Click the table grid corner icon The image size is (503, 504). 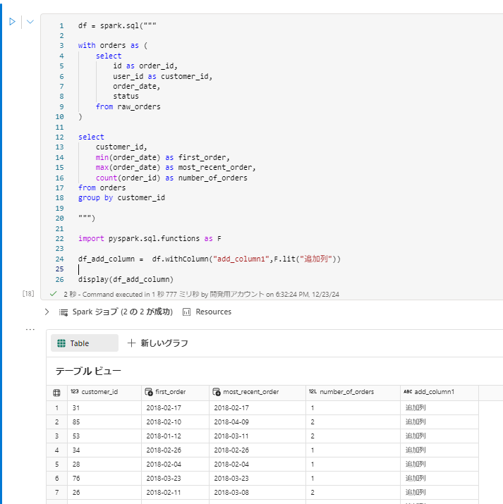click(x=56, y=393)
